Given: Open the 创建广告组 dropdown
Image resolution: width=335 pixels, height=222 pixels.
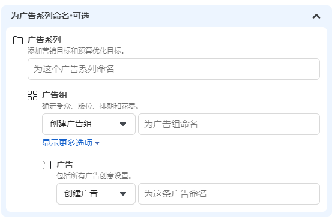Looking at the screenshot, I should coord(89,124).
